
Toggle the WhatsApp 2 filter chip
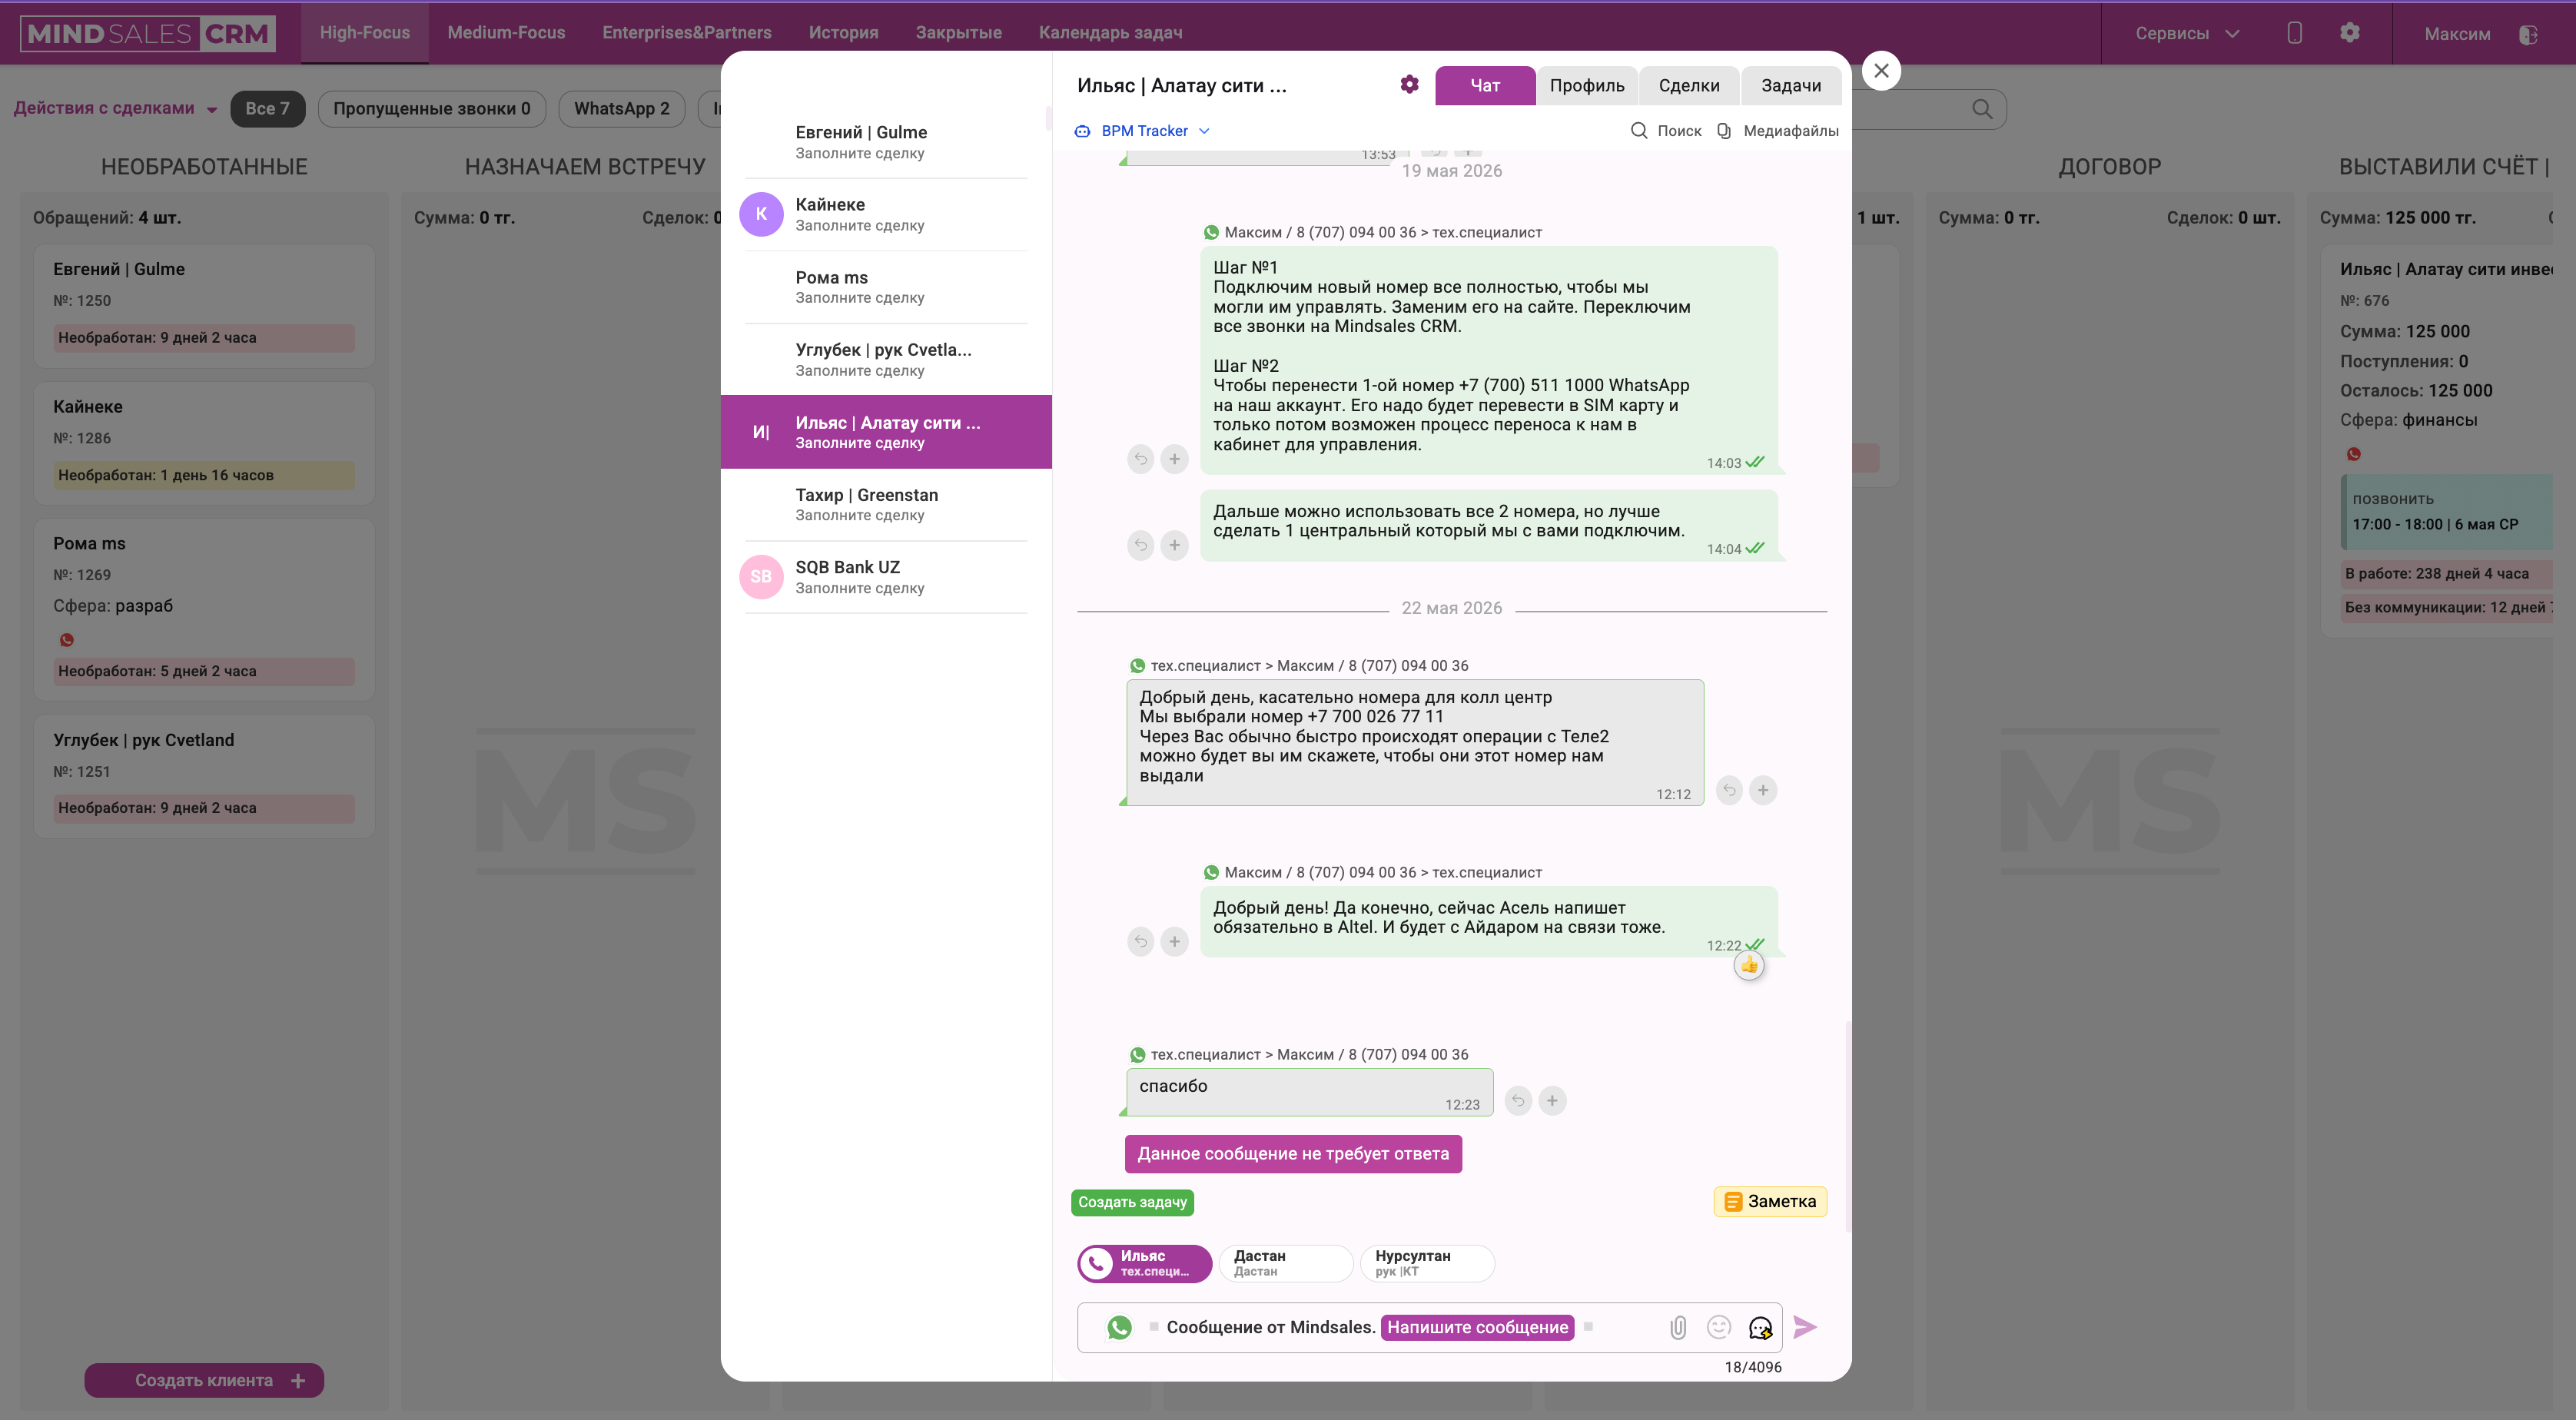click(622, 108)
